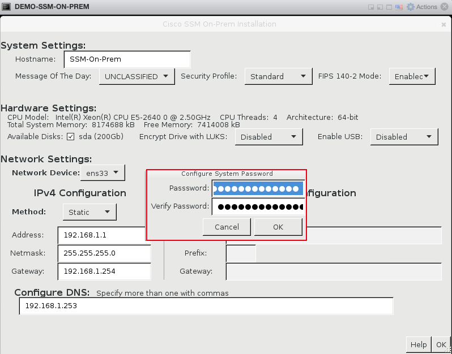Click the full window view icon
The width and height of the screenshot is (452, 354).
[x=389, y=7]
